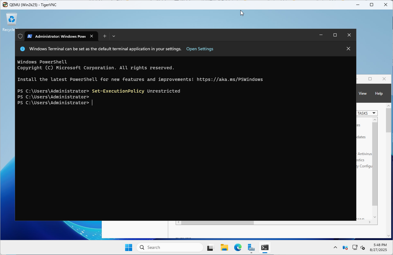393x255 pixels.
Task: Add a new Terminal tab with plus button
Action: (105, 36)
